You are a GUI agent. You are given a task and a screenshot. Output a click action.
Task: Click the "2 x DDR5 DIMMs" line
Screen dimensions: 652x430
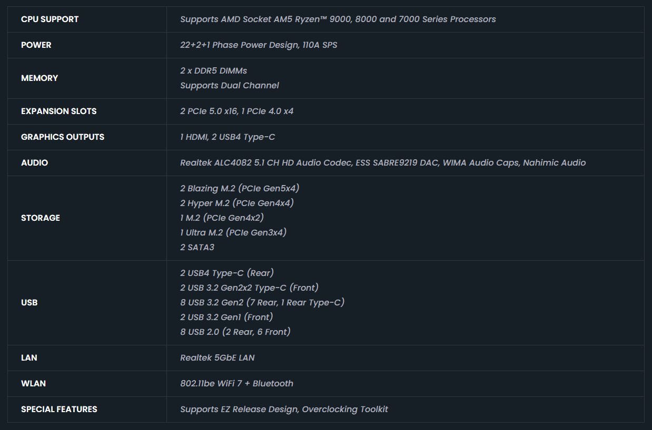tap(213, 71)
